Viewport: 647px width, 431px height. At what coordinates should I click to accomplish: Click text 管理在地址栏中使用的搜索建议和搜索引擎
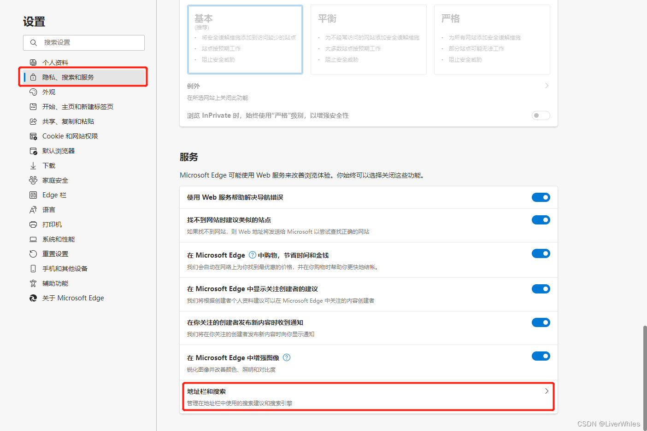tap(240, 403)
